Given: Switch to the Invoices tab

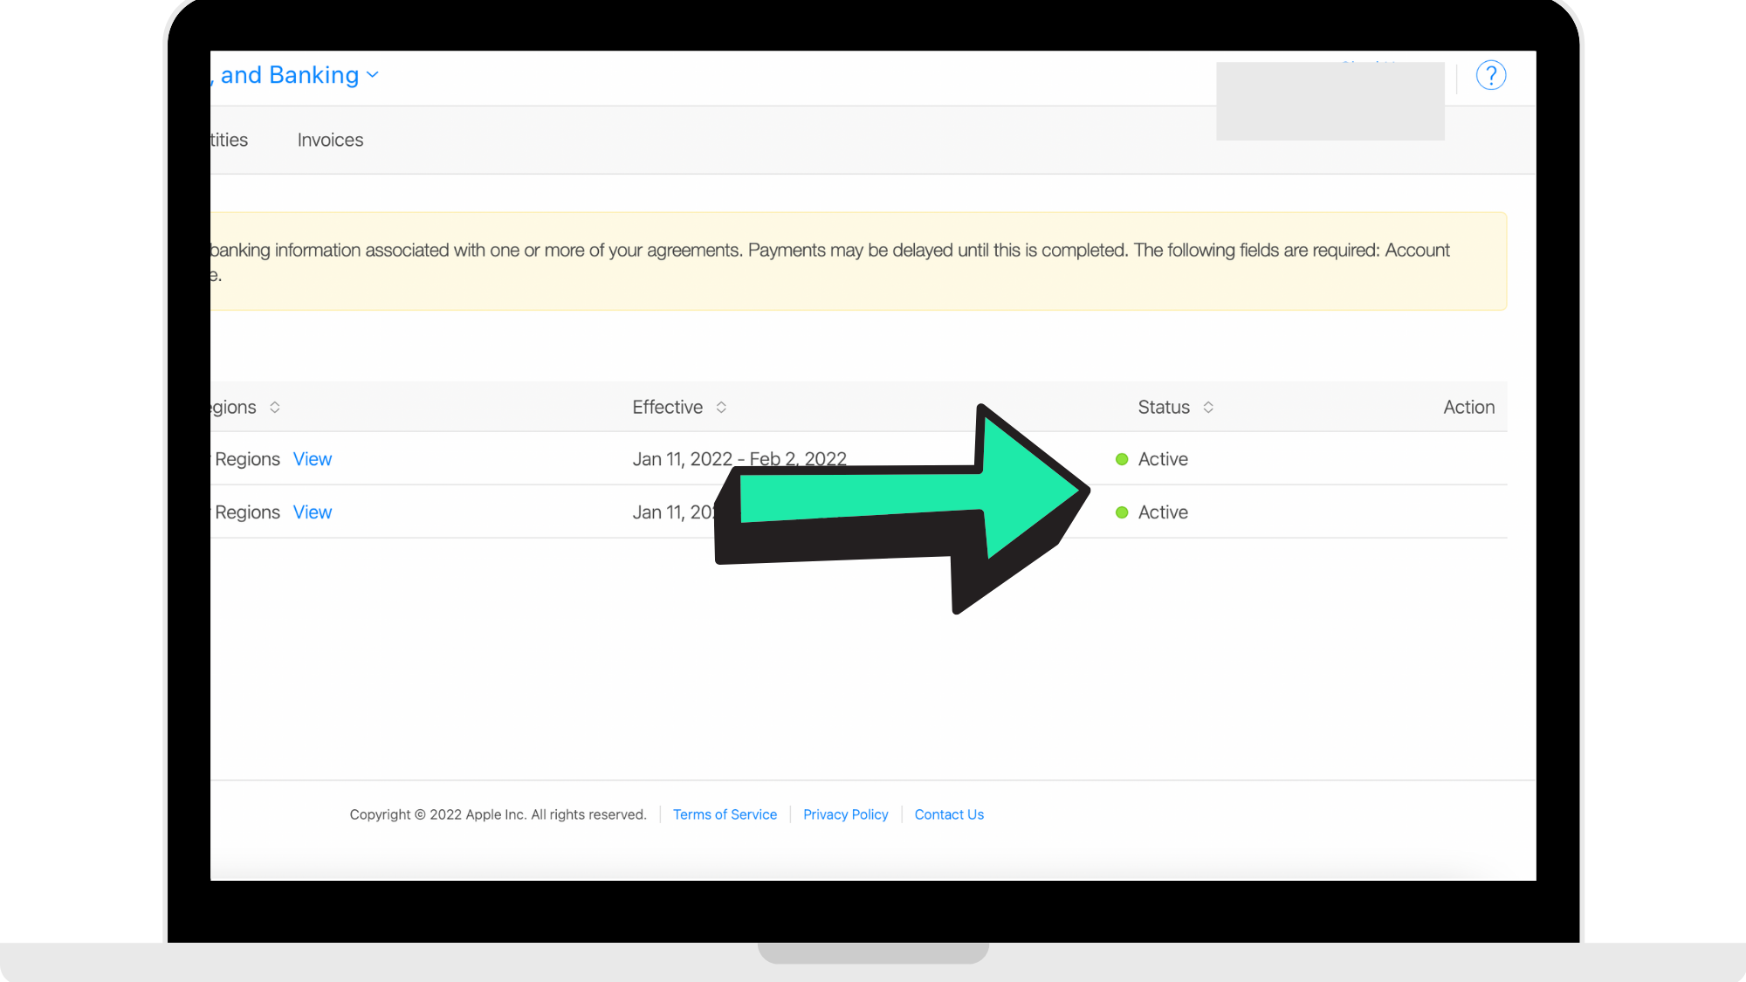Looking at the screenshot, I should coord(330,141).
